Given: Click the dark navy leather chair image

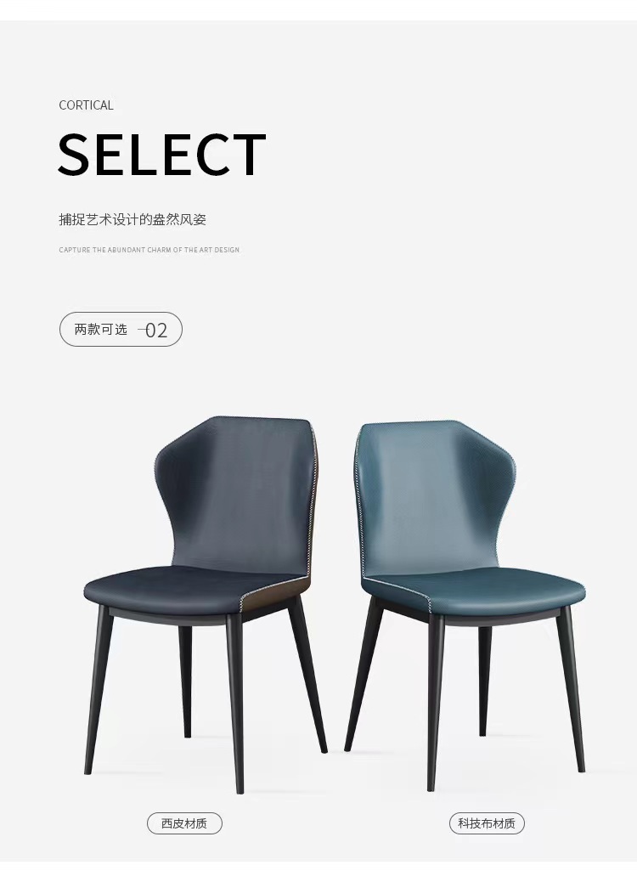Looking at the screenshot, I should [206, 605].
